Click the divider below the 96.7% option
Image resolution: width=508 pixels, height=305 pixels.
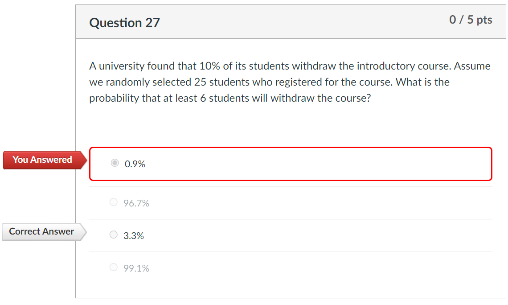pos(290,218)
